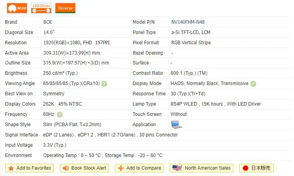Click the Japan flag red circle icon
This screenshot has height=176, width=294.
click(x=245, y=168)
